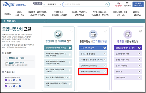Click the 편리한 세금 신고·납부 receipt icon
146x93 pixels.
pos(128,34)
